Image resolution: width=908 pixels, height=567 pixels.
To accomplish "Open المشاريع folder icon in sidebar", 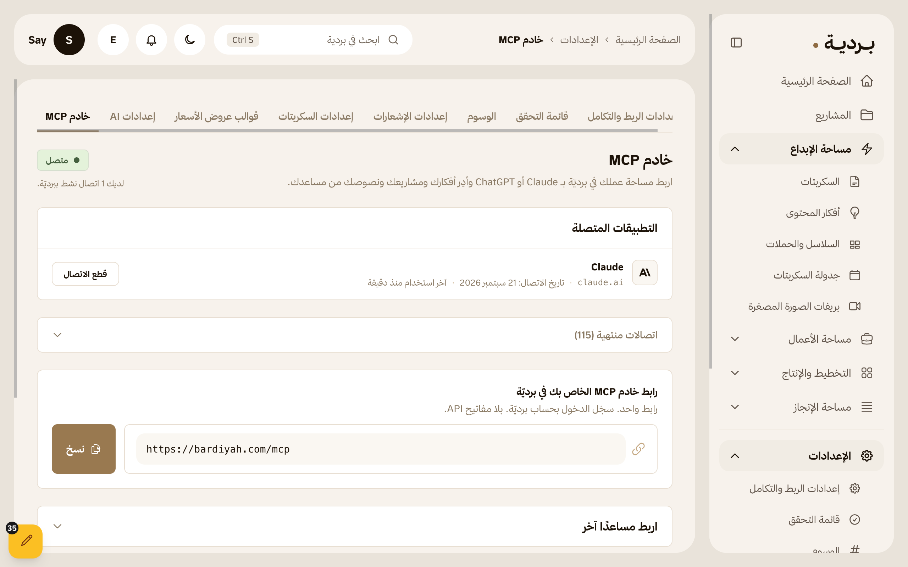I will point(867,115).
